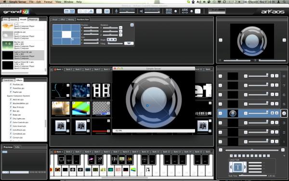Click the A/B crossfader slider

252,150
